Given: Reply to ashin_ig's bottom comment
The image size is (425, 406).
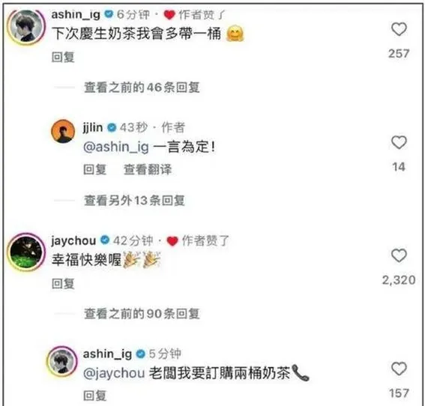Looking at the screenshot, I should point(94,396).
